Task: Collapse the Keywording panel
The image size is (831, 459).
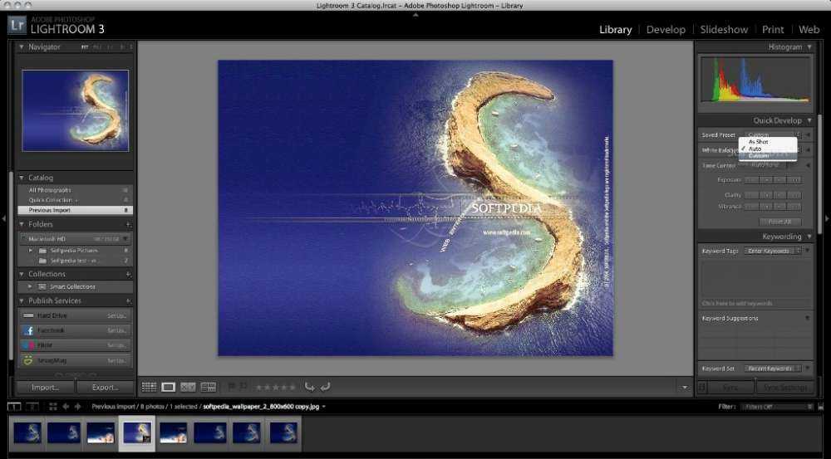Action: pyautogui.click(x=809, y=237)
